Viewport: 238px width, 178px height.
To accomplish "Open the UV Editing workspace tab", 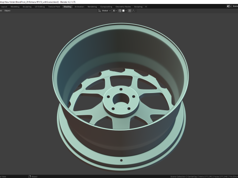I will tap(40, 7).
